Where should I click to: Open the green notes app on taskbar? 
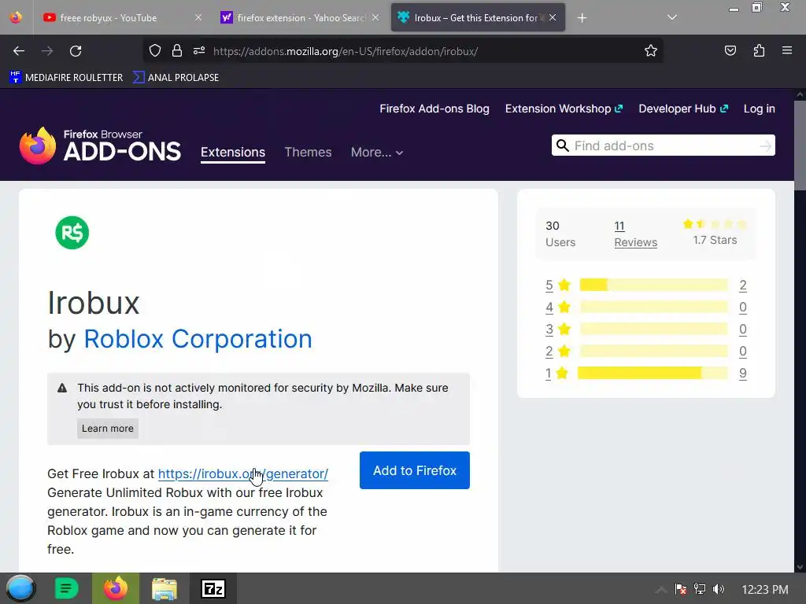click(66, 588)
